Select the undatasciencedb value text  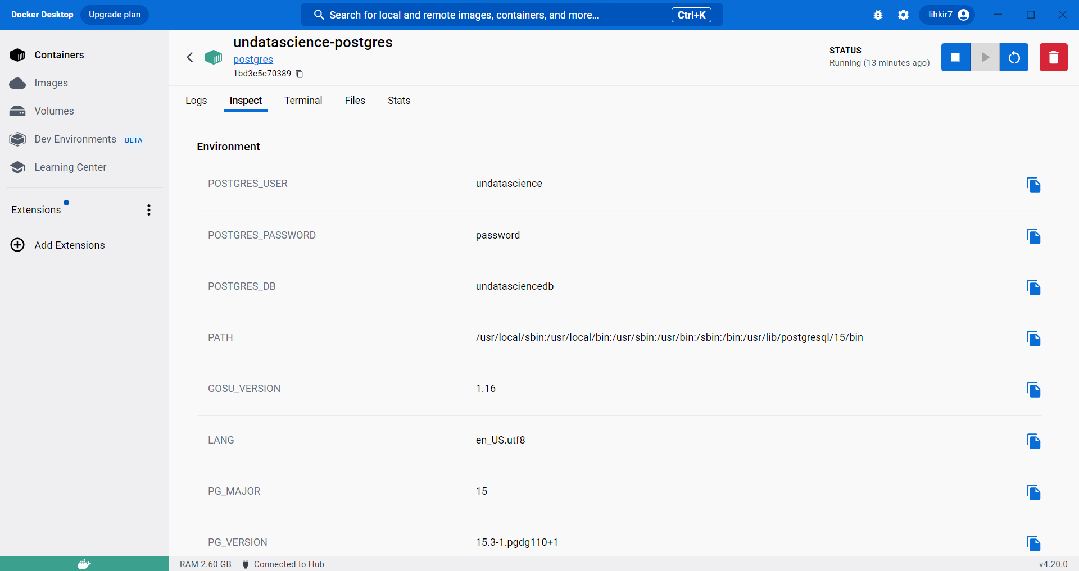515,286
